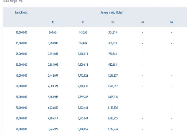Viewport: 187px width, 133px height.
Task: Click the 50,000,000 credit limit row label
Action: (21, 86)
